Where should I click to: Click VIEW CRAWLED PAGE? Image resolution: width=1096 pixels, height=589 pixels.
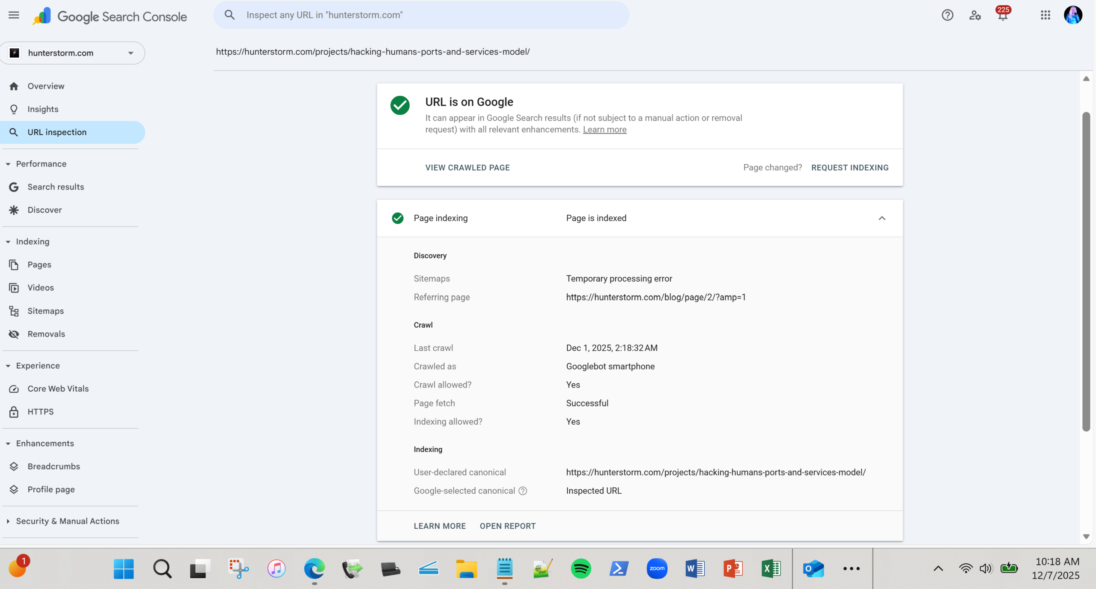(467, 168)
